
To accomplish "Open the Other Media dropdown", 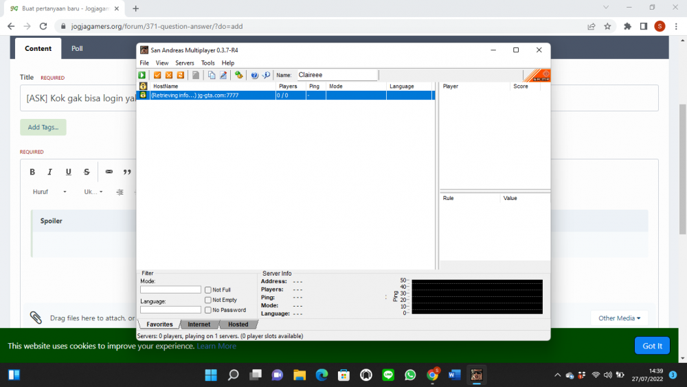I will [620, 318].
